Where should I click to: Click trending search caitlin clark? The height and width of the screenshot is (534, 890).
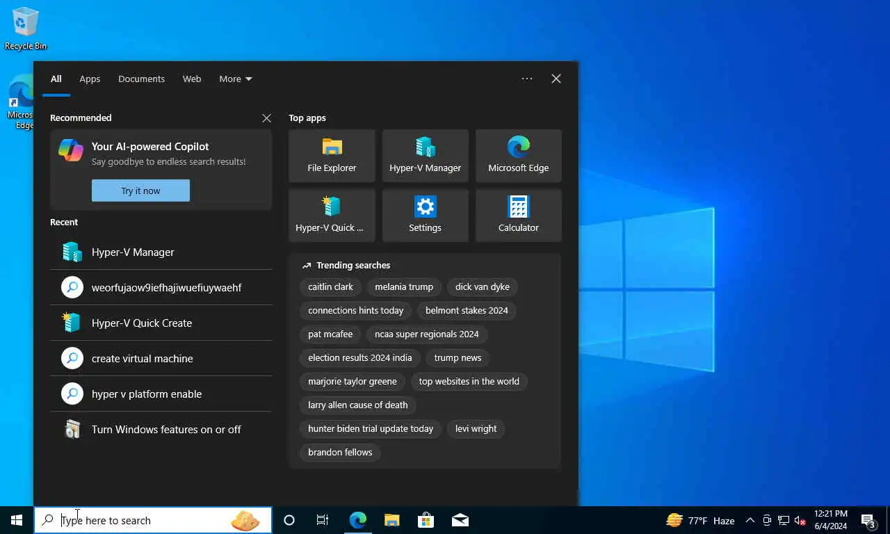330,286
